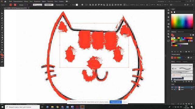The width and height of the screenshot is (195, 109).
Task: Click the color spectrum picker
Action: (182, 22)
